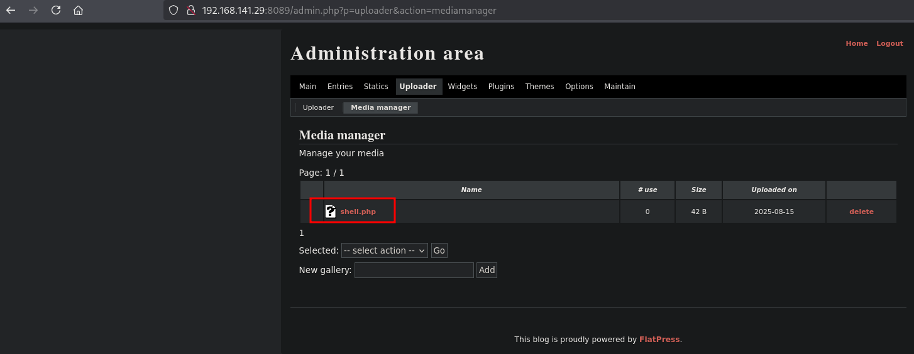Click the Add gallery button
Image resolution: width=914 pixels, height=354 pixels.
[x=487, y=270]
